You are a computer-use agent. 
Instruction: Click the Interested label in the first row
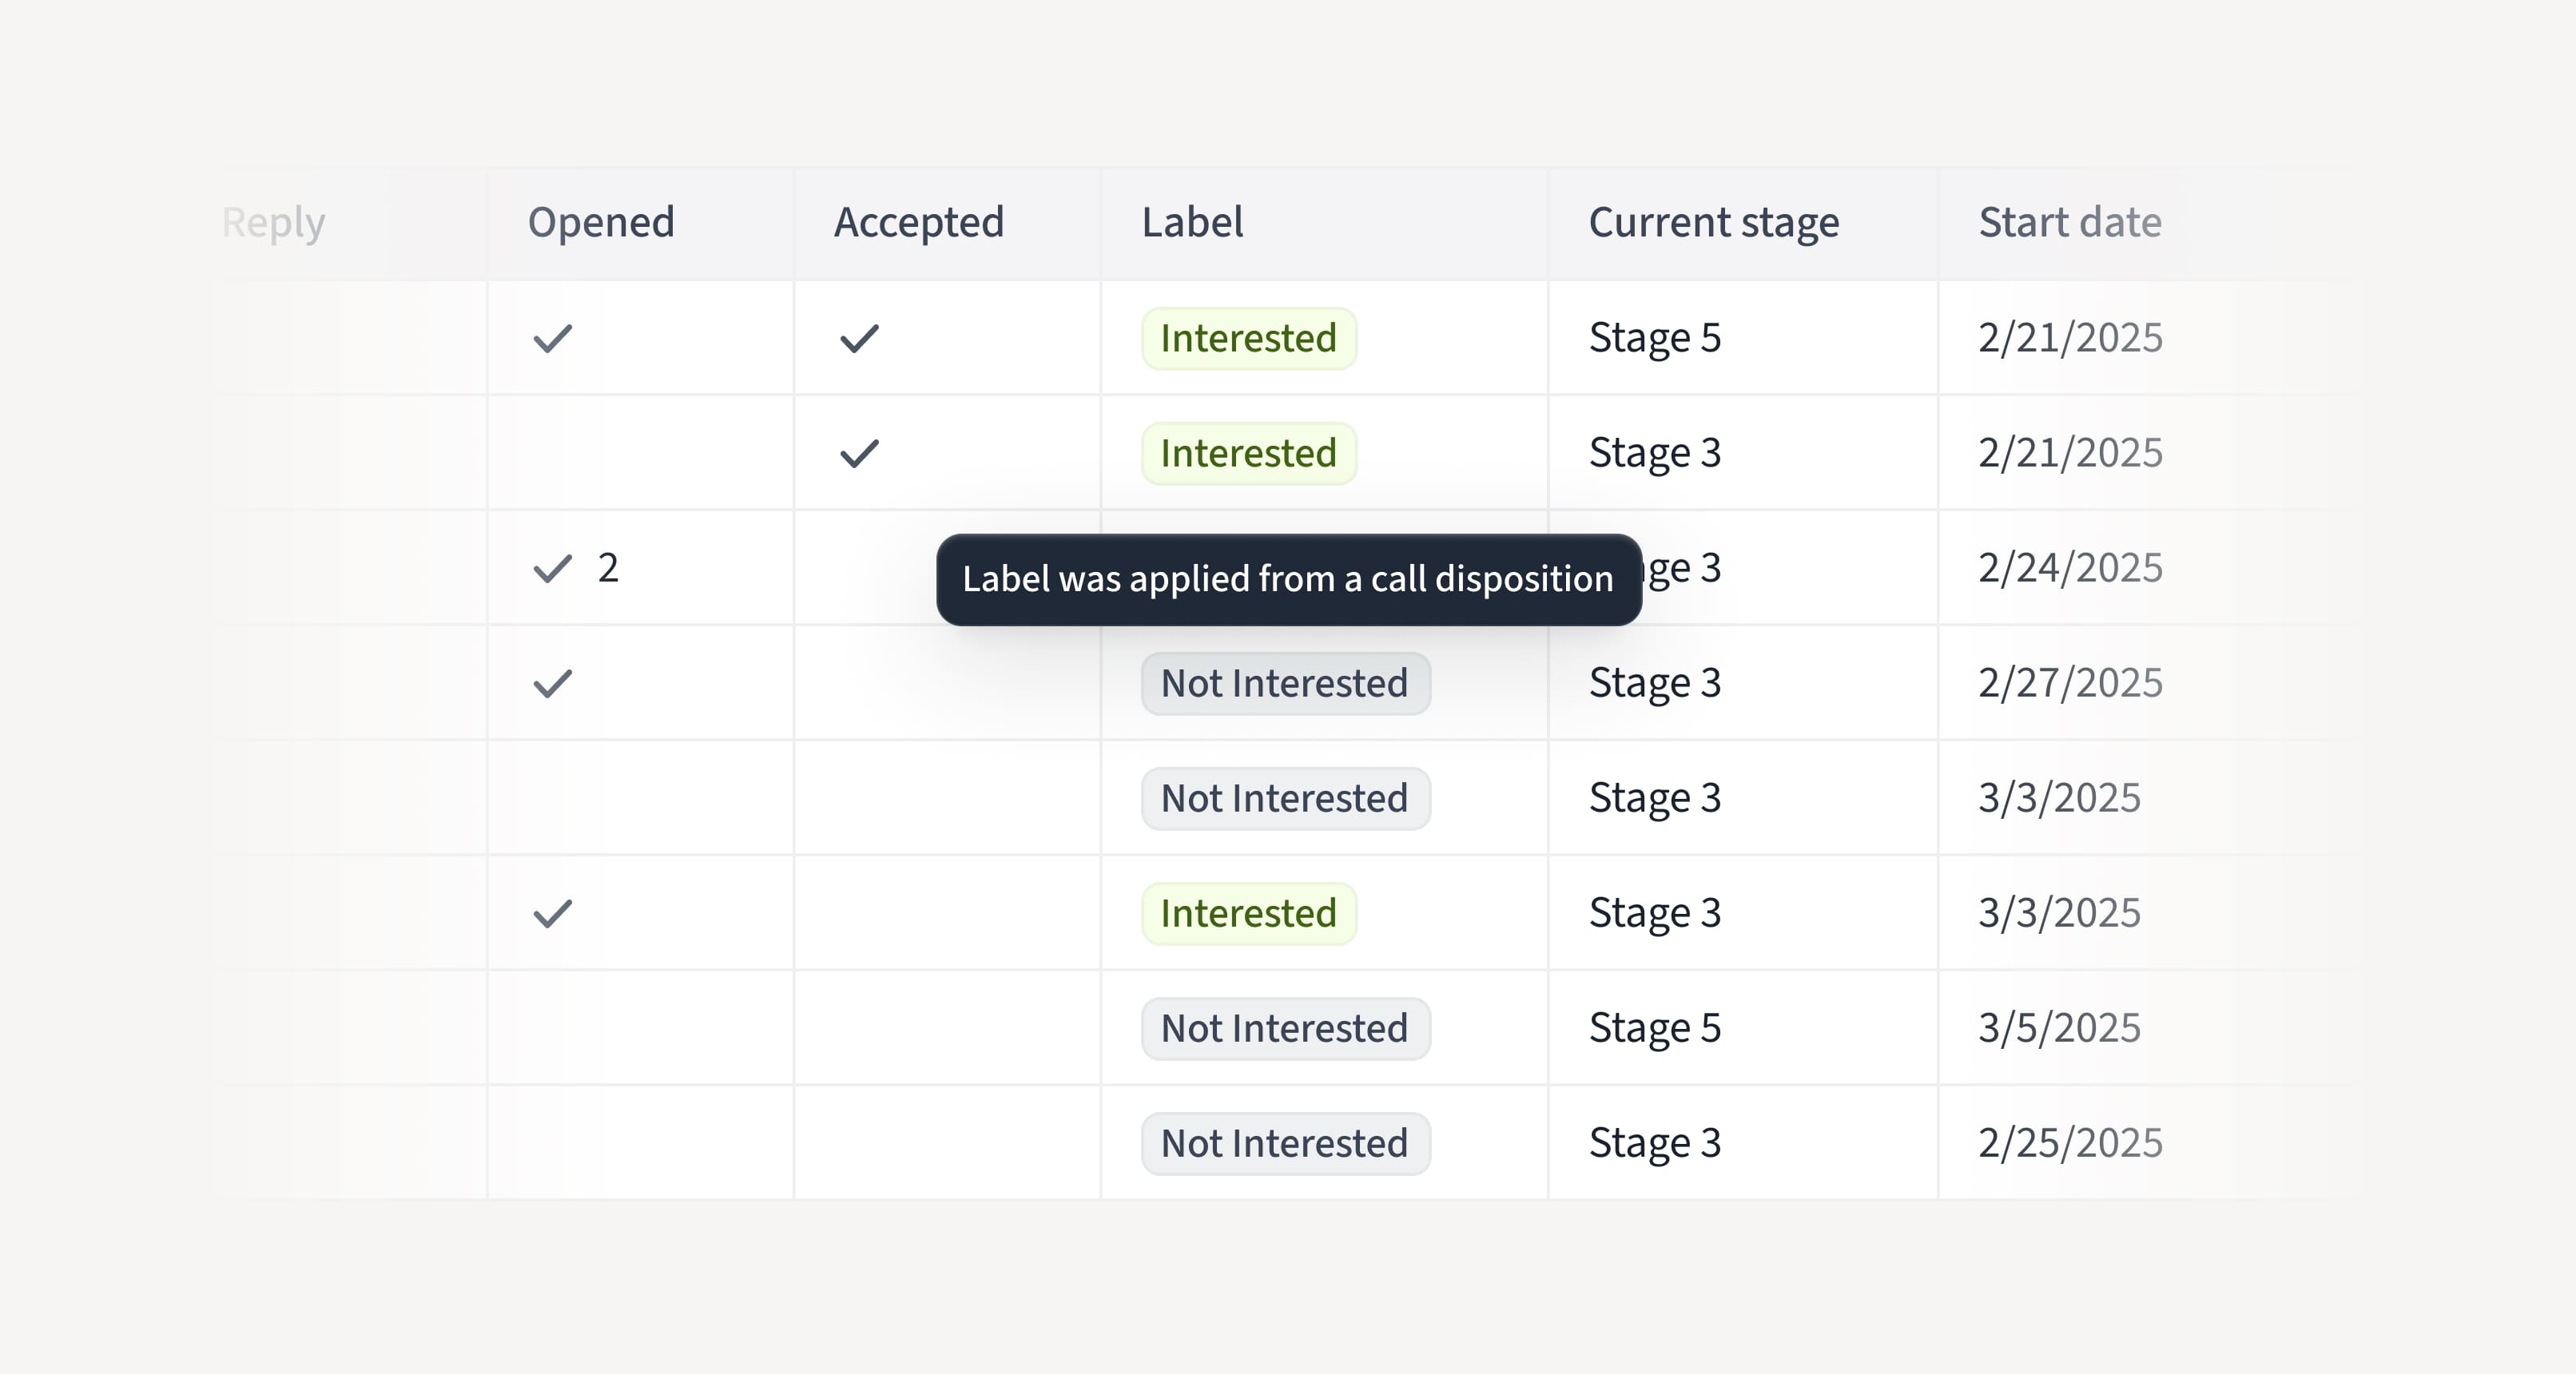click(1248, 339)
